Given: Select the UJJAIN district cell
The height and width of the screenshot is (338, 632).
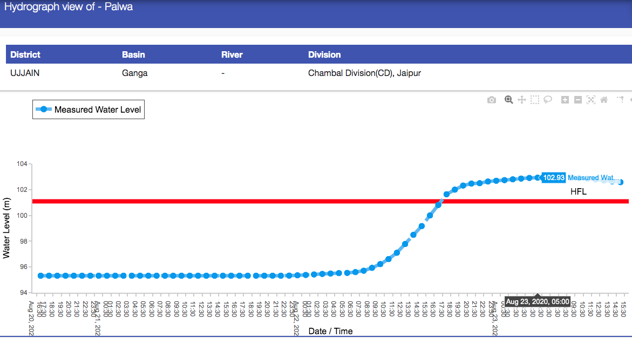Looking at the screenshot, I should pyautogui.click(x=25, y=73).
